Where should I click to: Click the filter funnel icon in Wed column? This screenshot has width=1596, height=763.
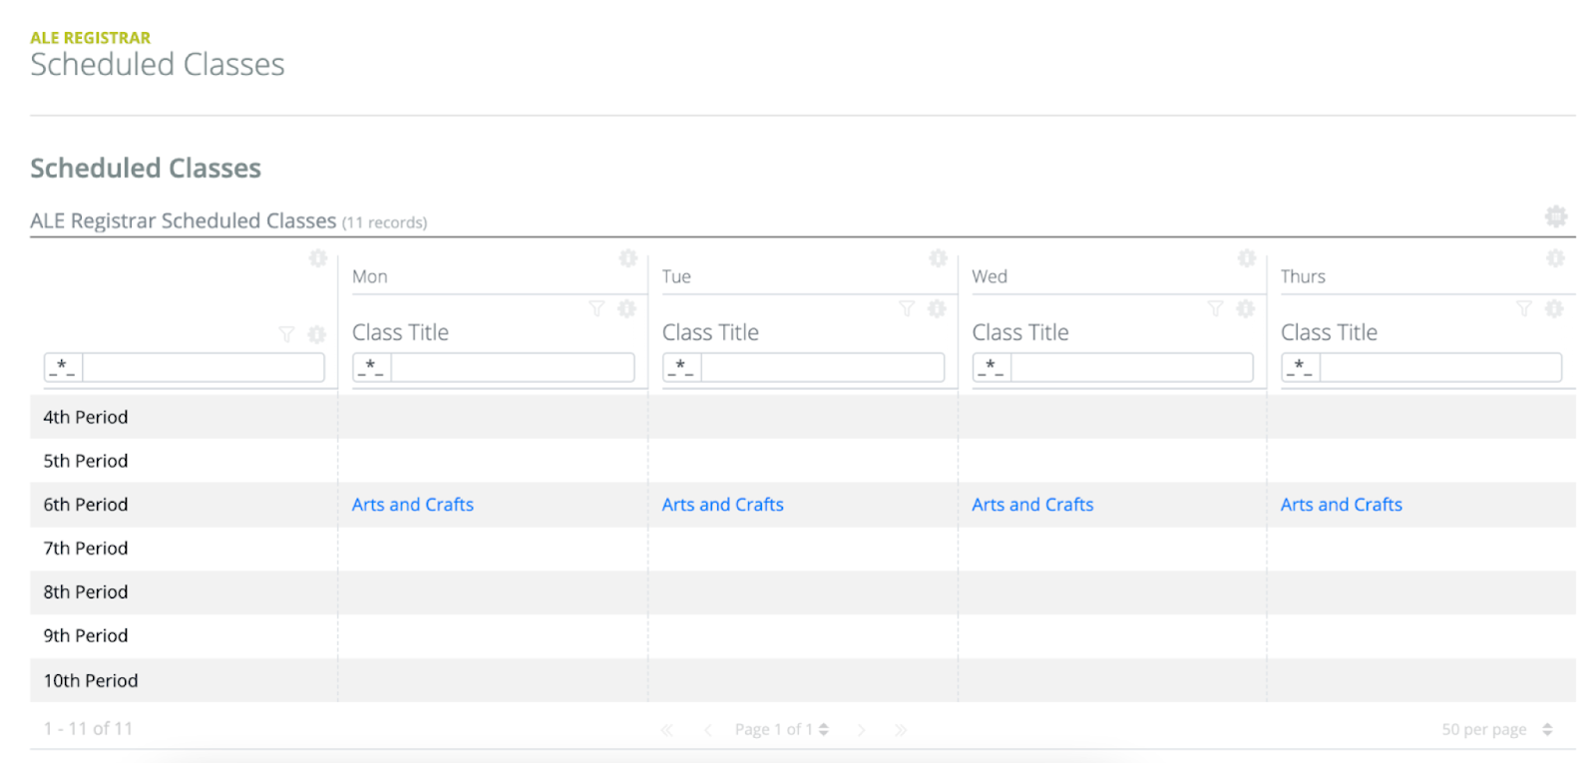pos(1215,309)
